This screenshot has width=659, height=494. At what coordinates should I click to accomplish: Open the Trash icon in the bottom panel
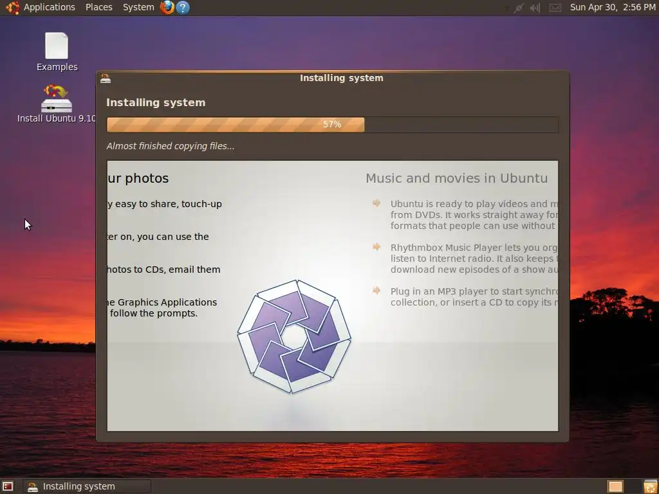point(650,486)
